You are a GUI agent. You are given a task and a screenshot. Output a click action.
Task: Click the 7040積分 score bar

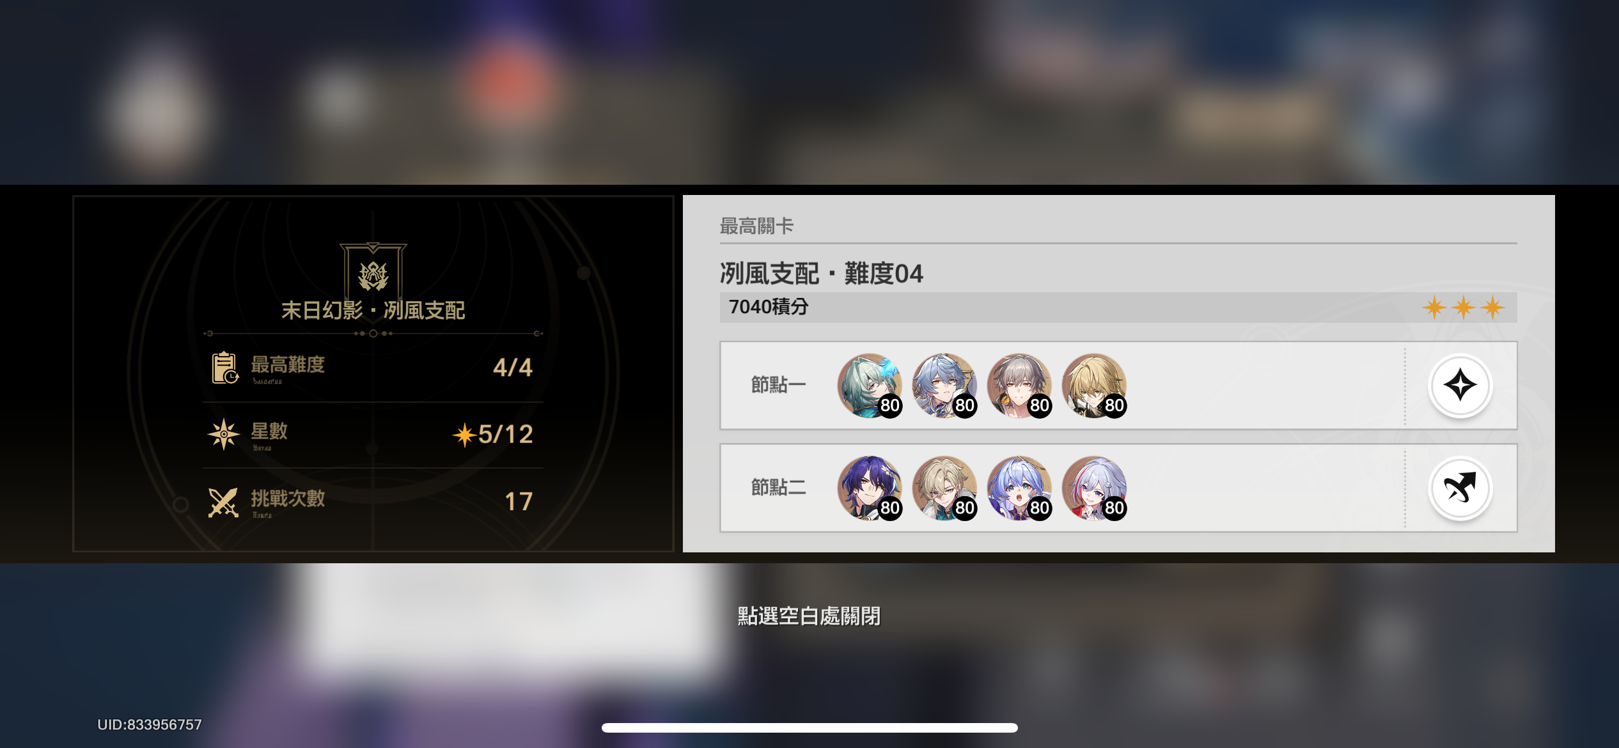(x=1118, y=308)
